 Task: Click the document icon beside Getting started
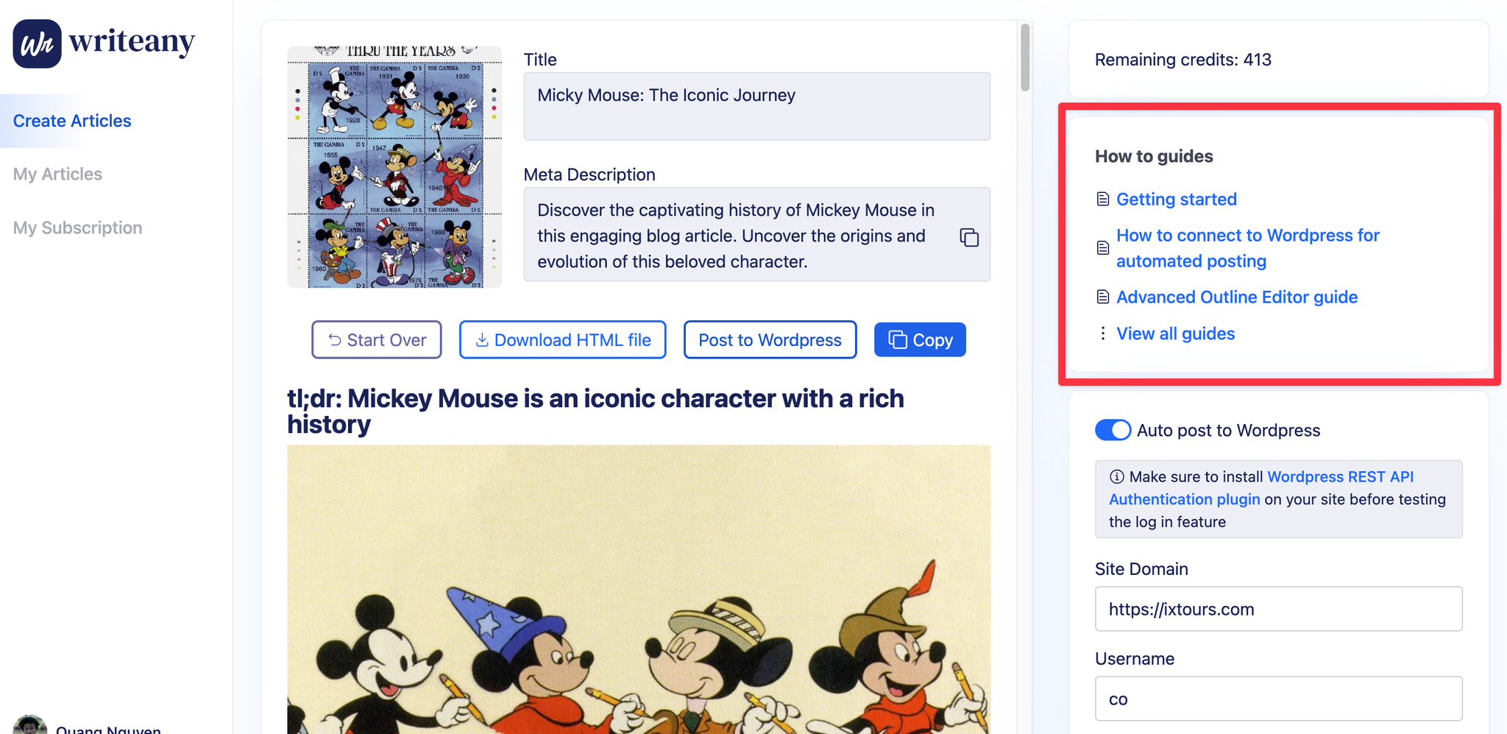[1102, 199]
